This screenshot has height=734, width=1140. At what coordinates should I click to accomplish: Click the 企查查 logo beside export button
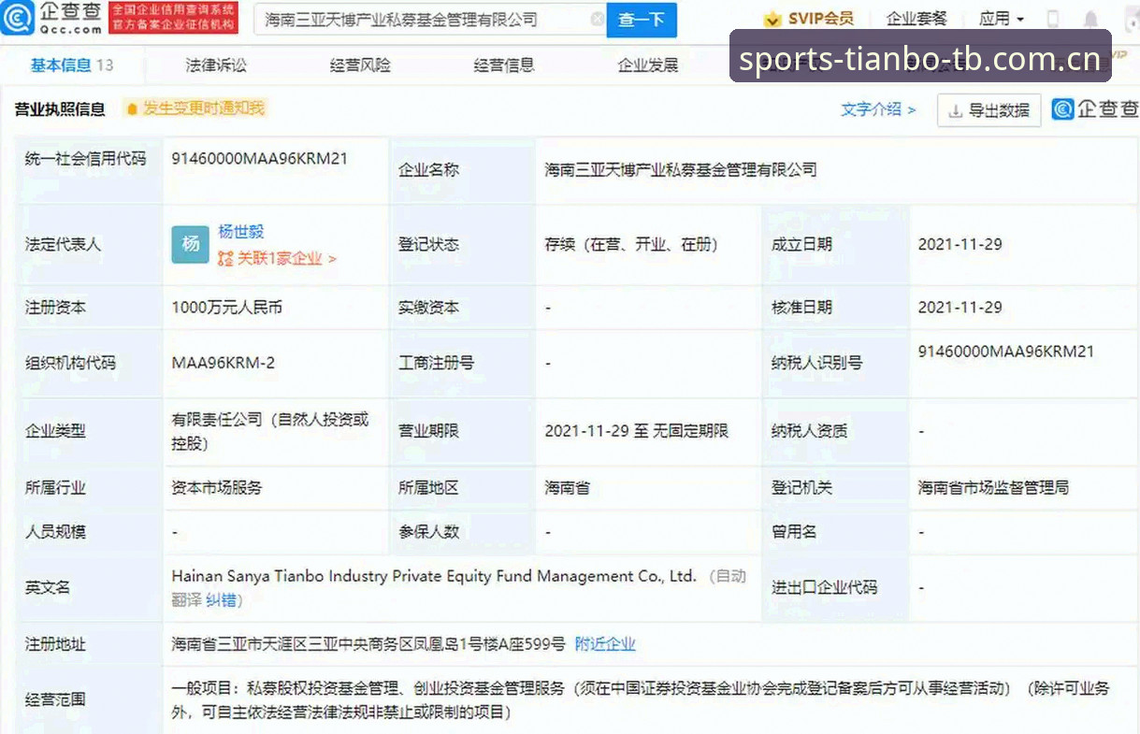click(x=1095, y=109)
